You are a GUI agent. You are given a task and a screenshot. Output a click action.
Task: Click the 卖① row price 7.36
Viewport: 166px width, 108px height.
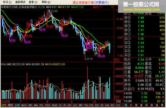click(141, 34)
